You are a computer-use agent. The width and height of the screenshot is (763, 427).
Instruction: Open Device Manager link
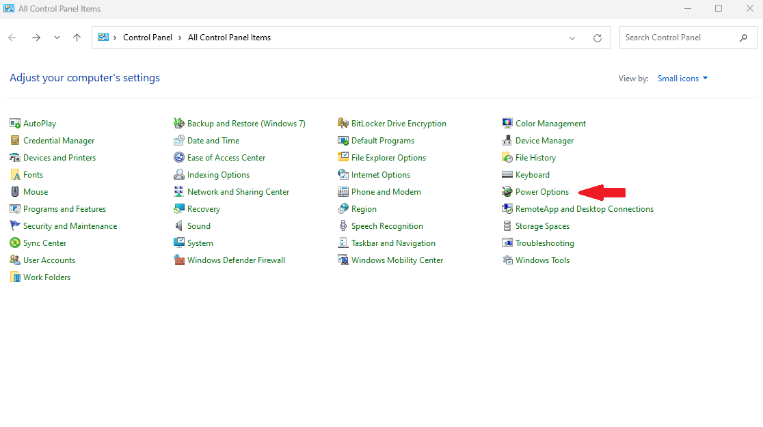[x=544, y=141]
